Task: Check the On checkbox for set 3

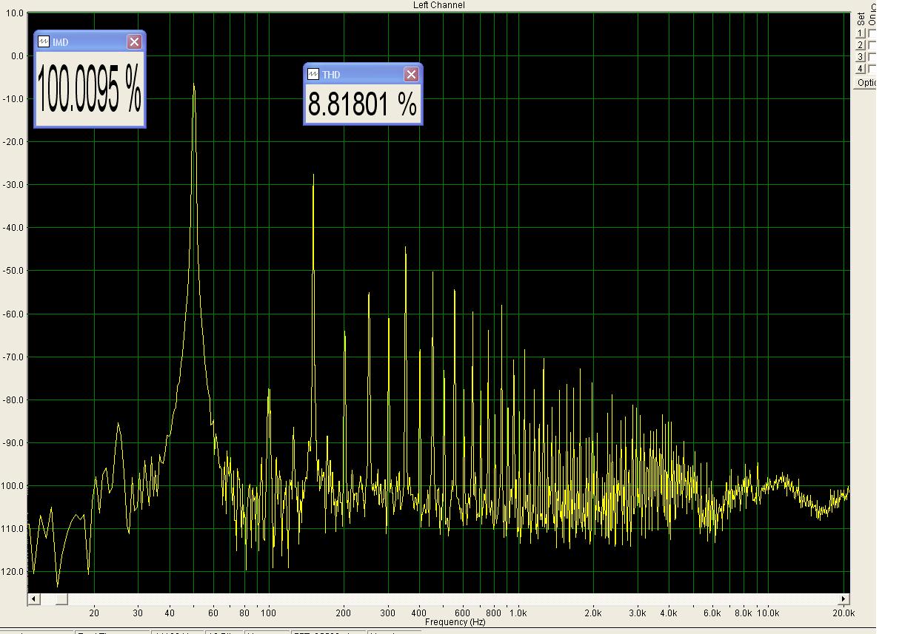Action: click(872, 57)
